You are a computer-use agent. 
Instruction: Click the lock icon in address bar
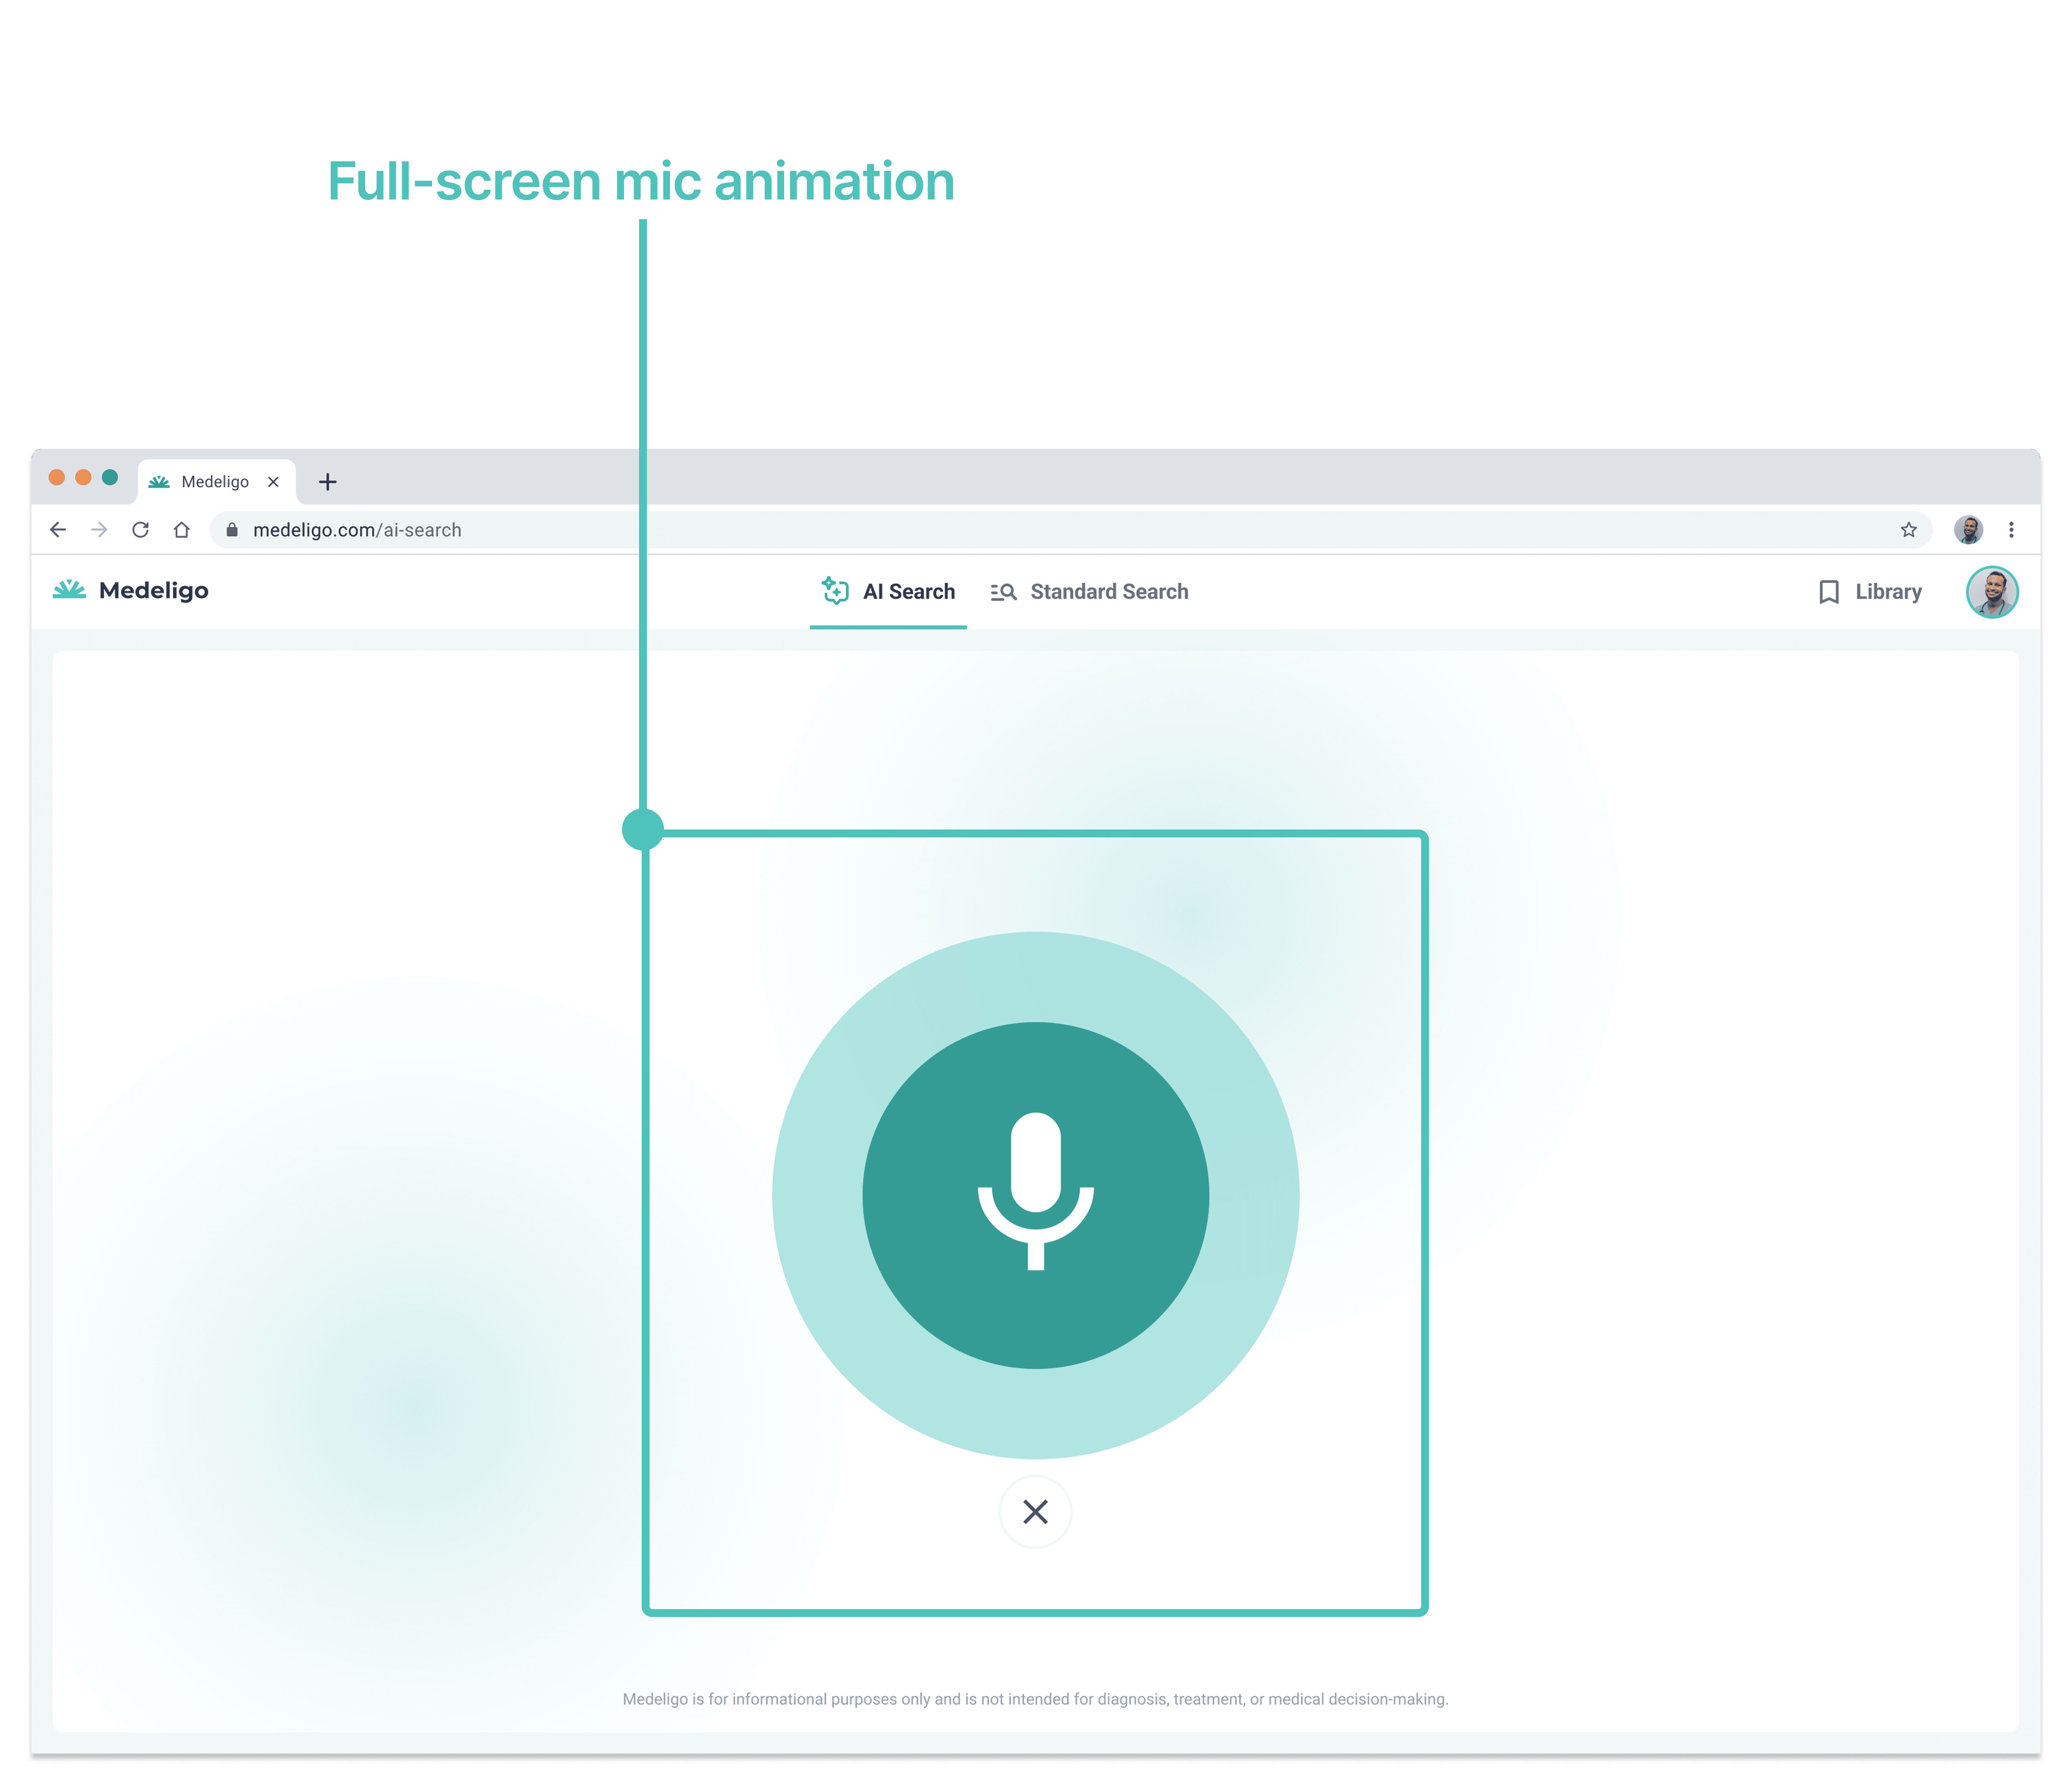(232, 530)
